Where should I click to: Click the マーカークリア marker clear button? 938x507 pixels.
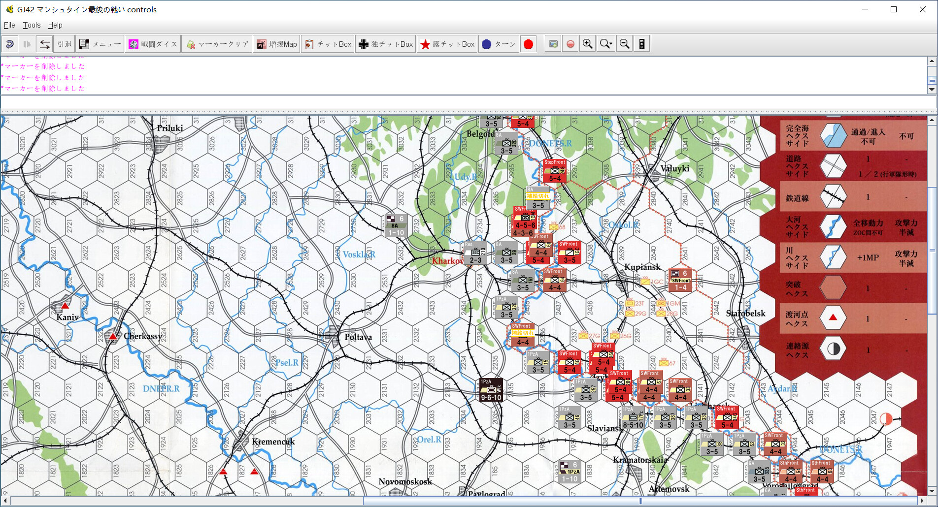click(x=217, y=44)
